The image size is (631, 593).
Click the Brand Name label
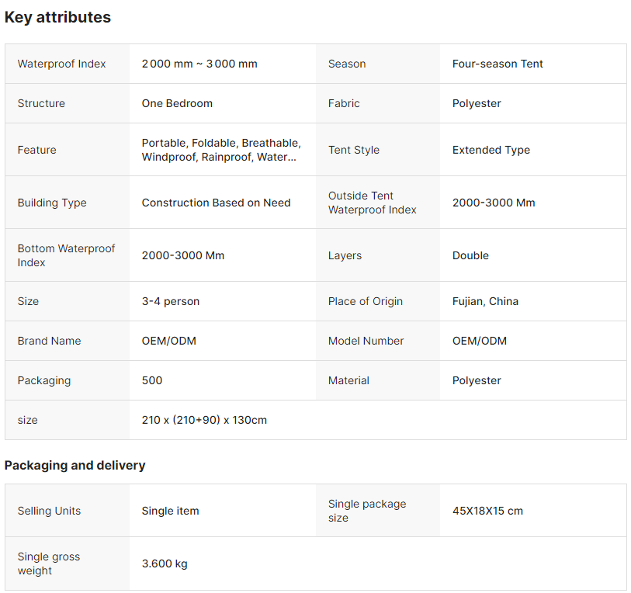(x=49, y=341)
